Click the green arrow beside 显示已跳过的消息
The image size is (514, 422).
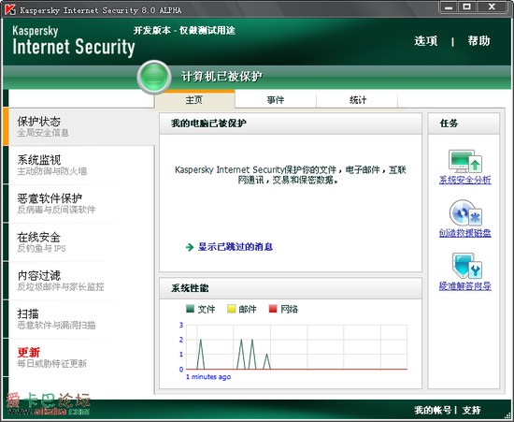(190, 247)
